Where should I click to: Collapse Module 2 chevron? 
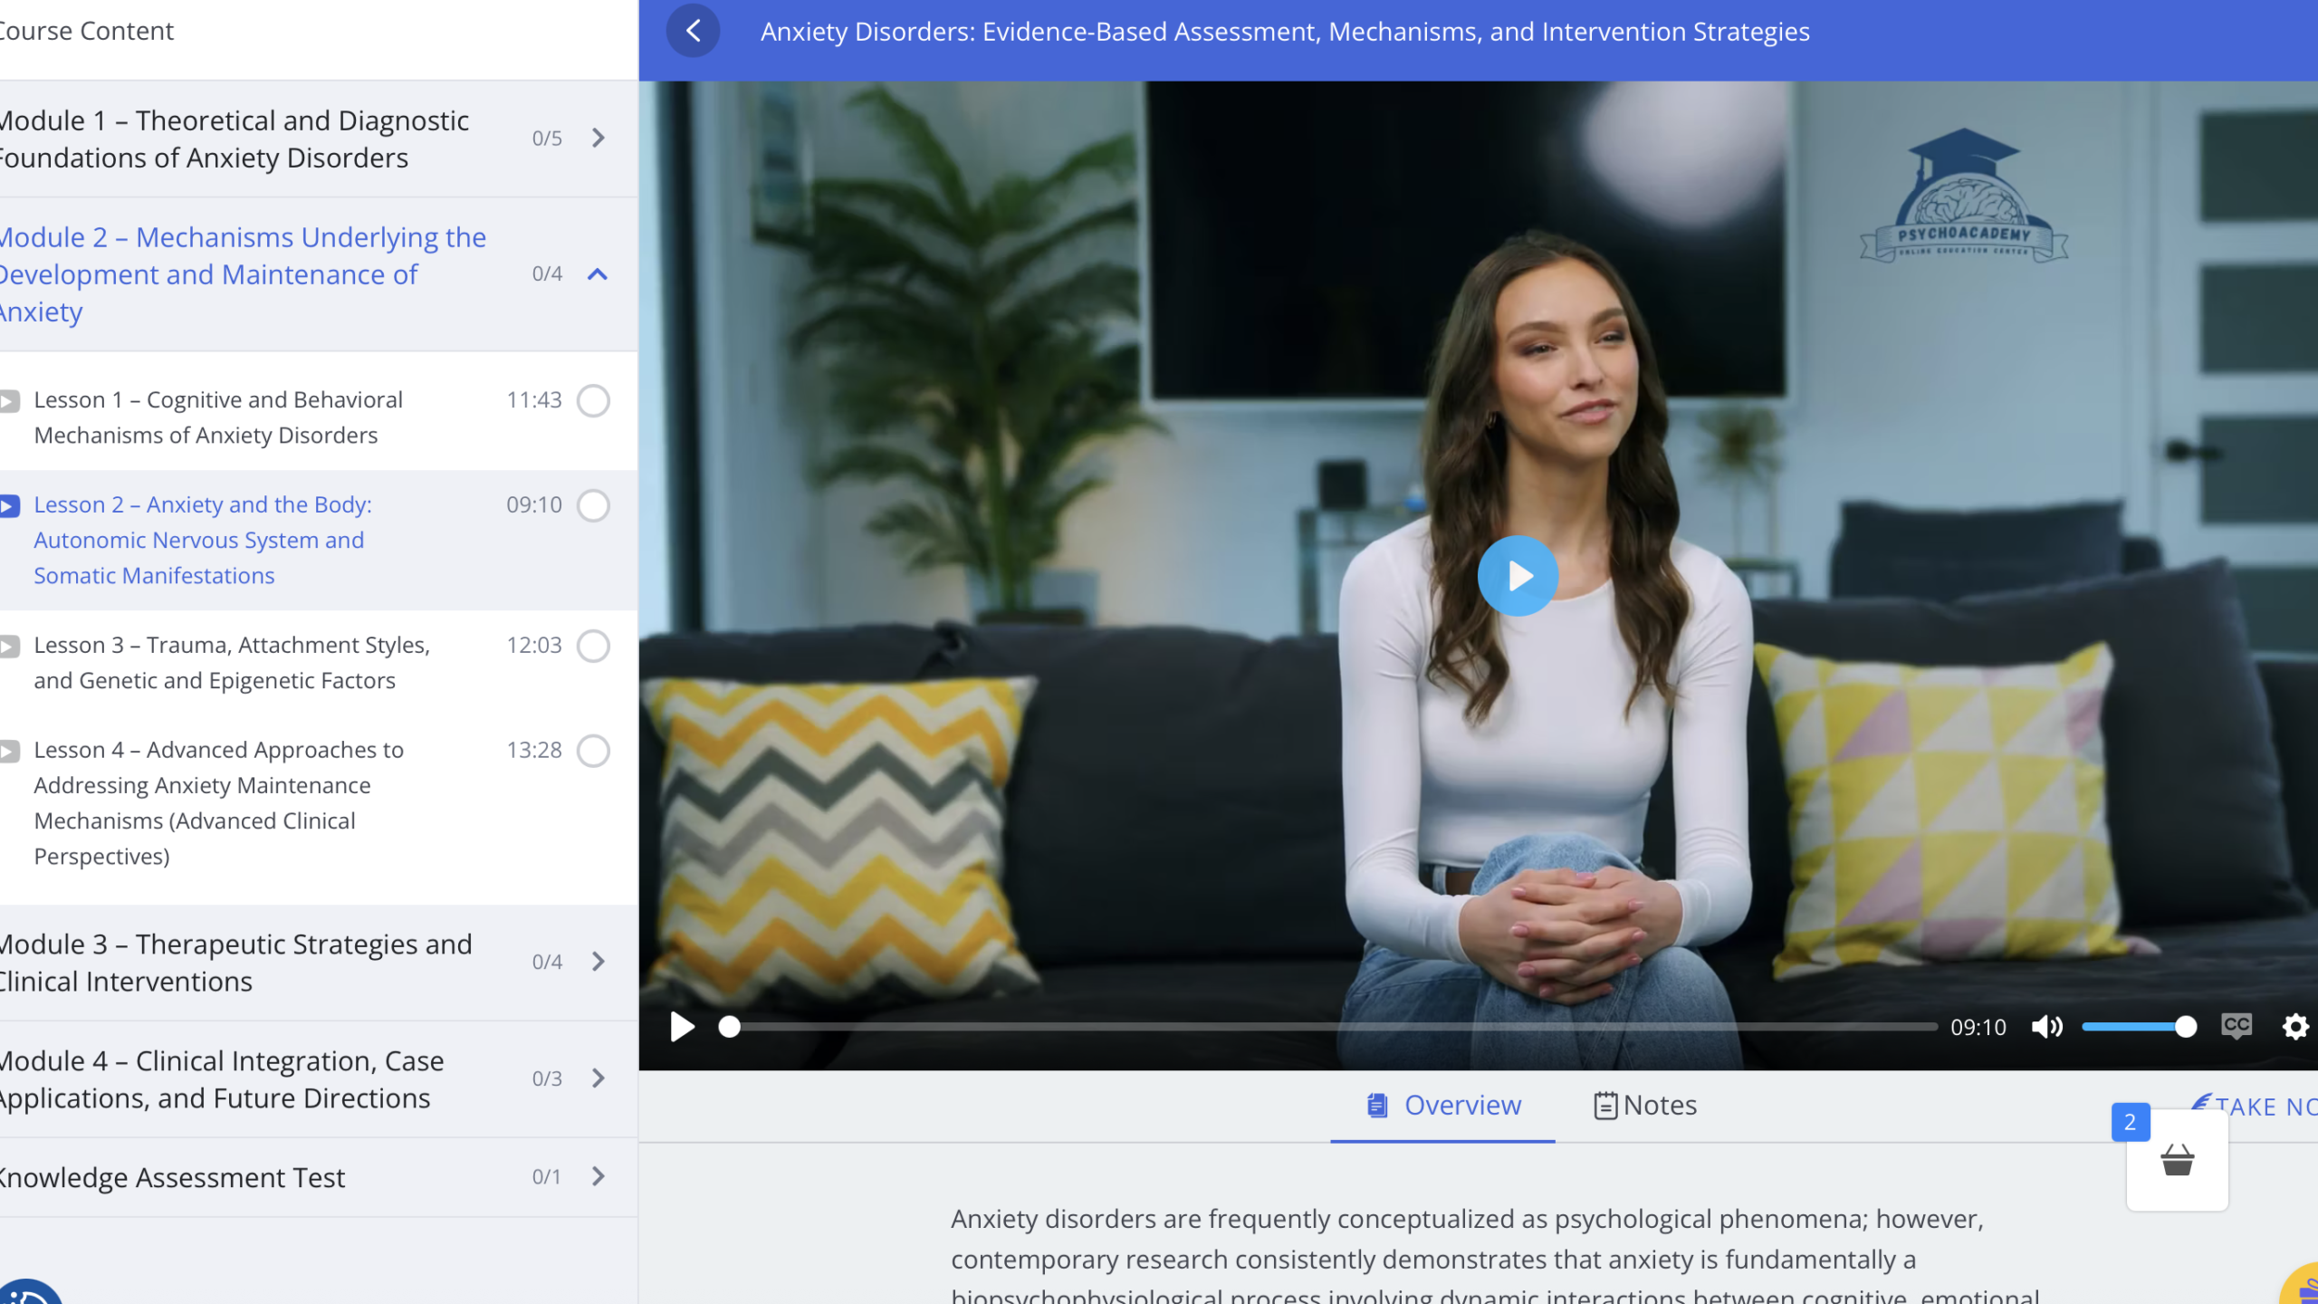click(598, 273)
